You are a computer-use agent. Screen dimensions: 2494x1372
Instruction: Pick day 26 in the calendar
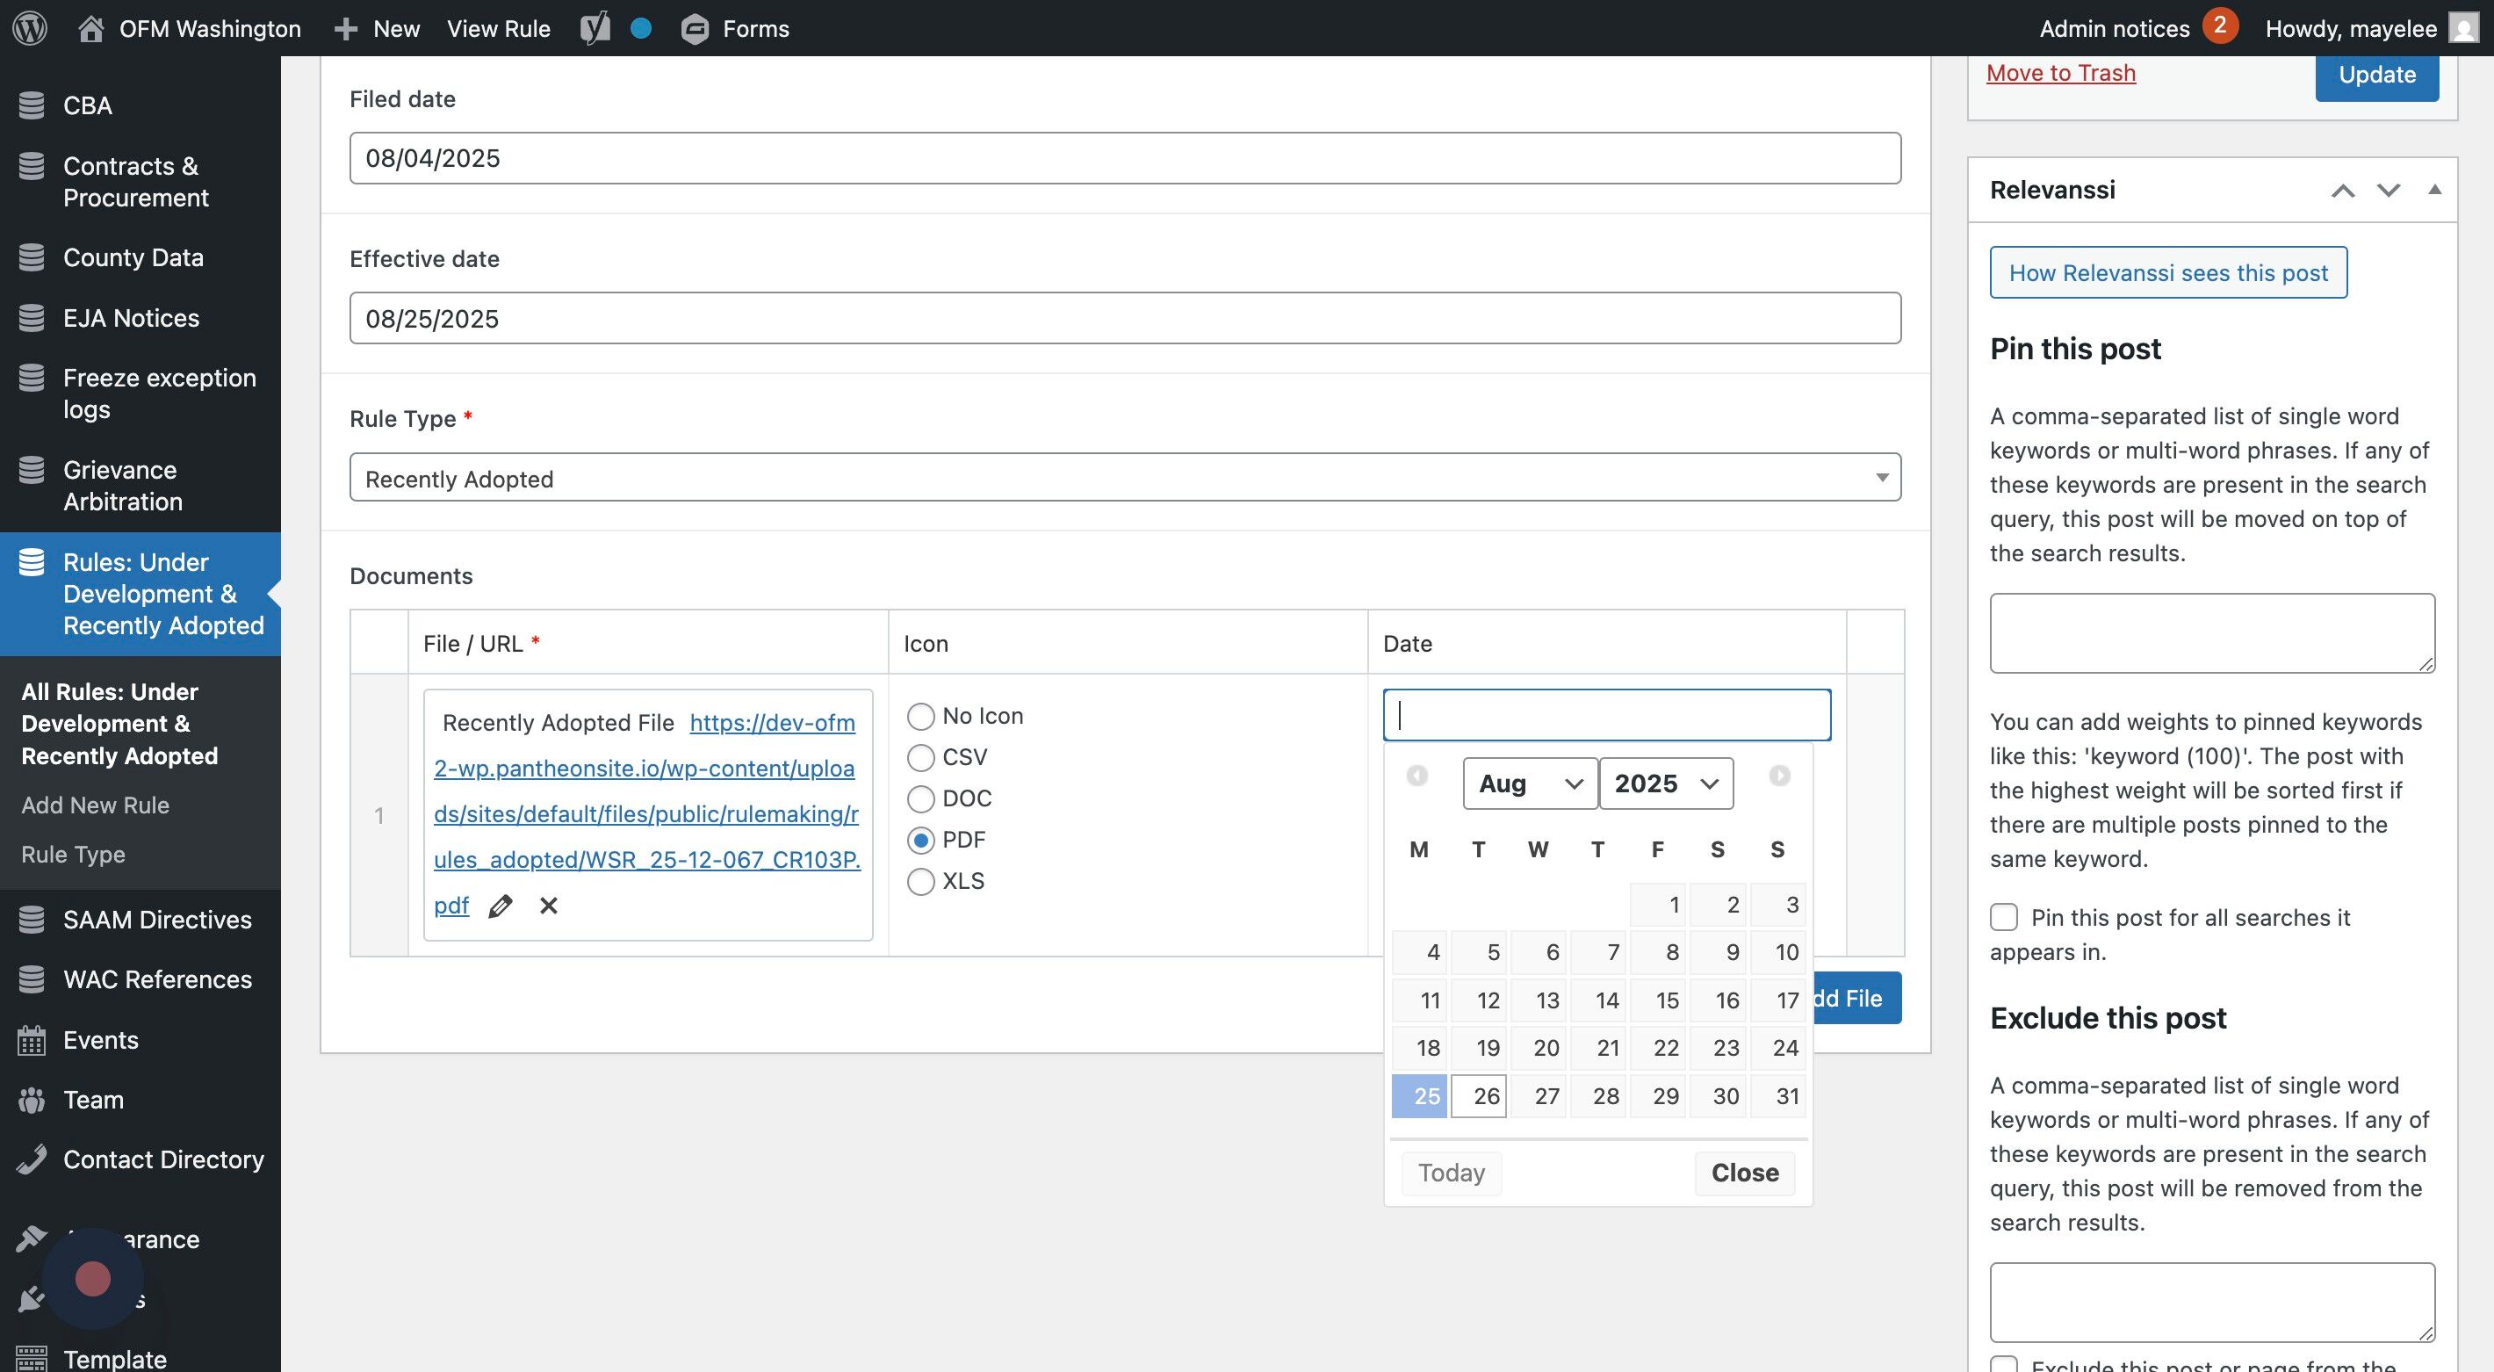[x=1480, y=1096]
